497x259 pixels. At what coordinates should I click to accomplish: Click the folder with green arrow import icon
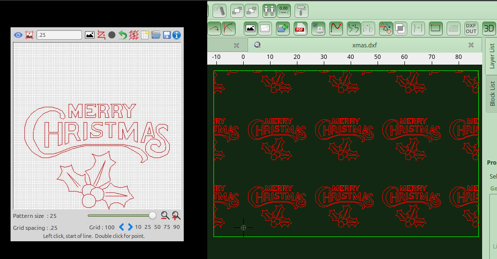click(283, 28)
